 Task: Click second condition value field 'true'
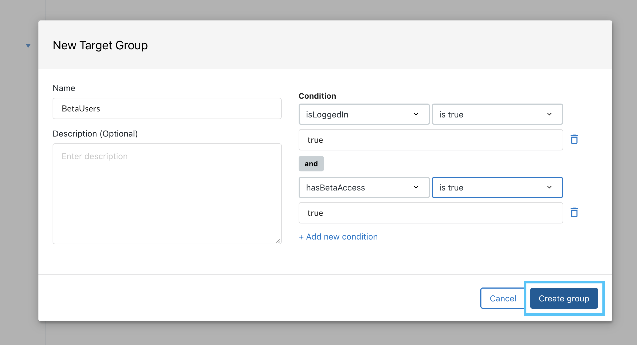pos(430,213)
